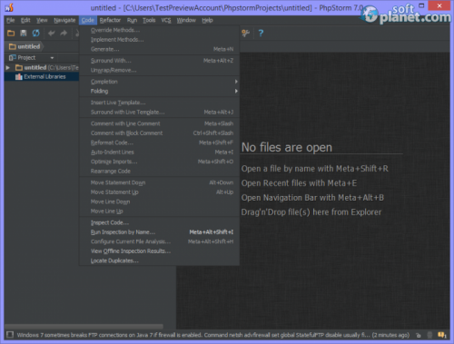Click the untitled breadcrumb in navigation bar
Viewport: 454px width, 344px height.
[x=25, y=46]
